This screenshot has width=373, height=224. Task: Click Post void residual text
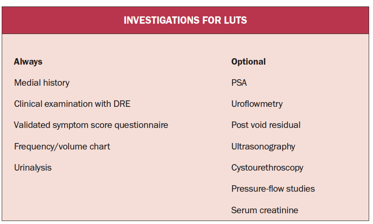coord(266,125)
